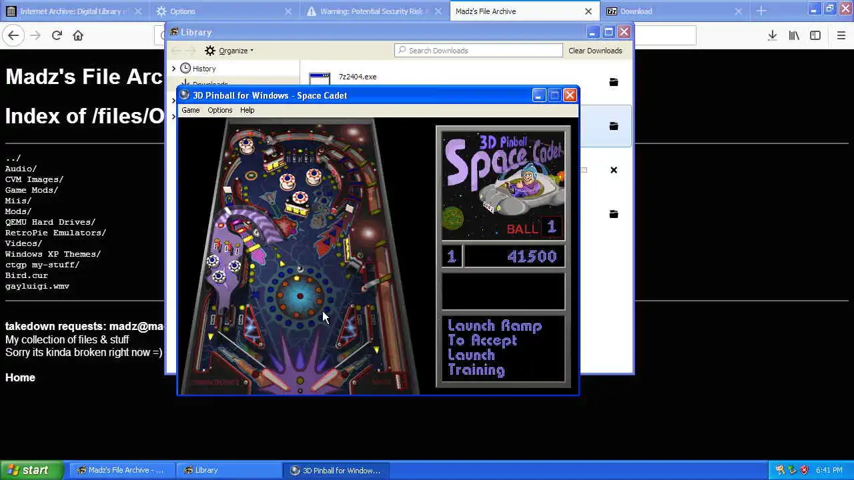Open the Firefox library bookshelf icon
This screenshot has height=480, width=854.
794,36
